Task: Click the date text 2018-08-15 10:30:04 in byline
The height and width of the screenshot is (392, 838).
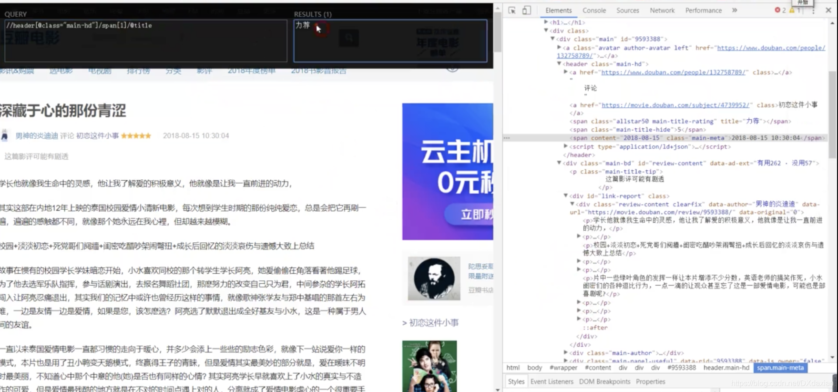Action: pos(196,135)
